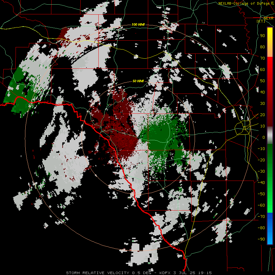Viewport: 275px width, 275px height.
Task: Click the 10 value on the velocity scale
Action: coord(262,126)
